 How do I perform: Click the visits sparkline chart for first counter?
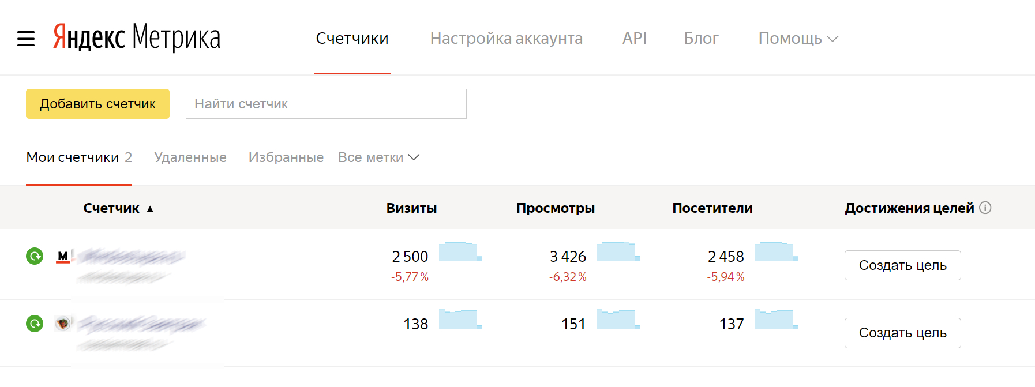click(x=460, y=252)
